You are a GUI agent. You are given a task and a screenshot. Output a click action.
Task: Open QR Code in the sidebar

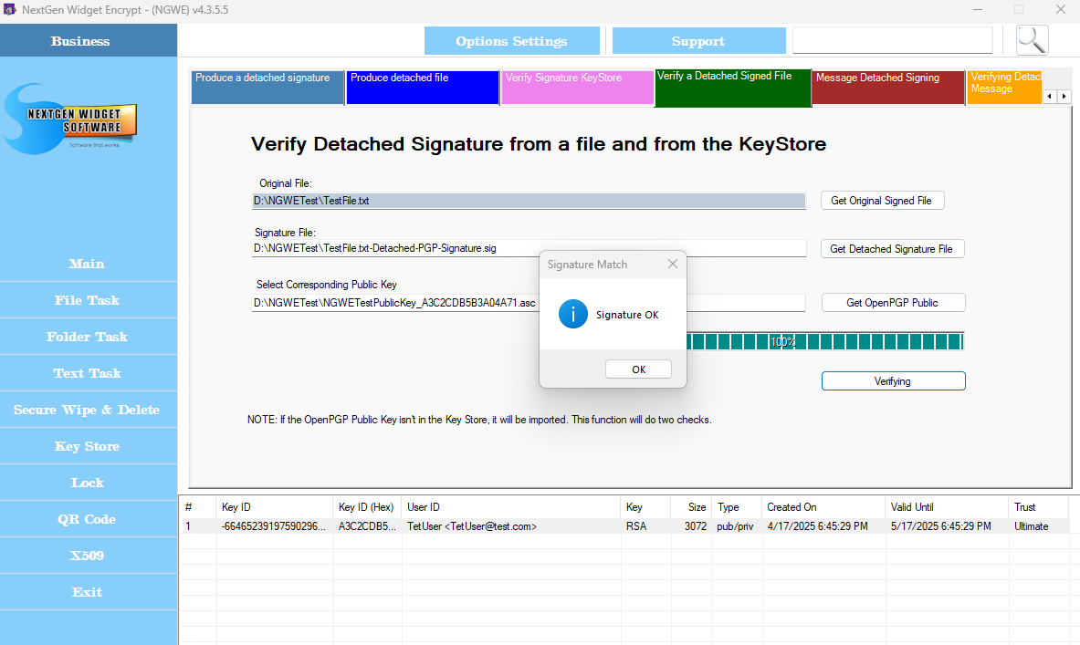[89, 519]
